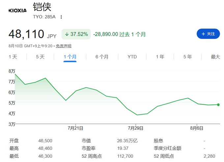
Task: Click the 铠侠 company name heading
Action: coord(42,7)
